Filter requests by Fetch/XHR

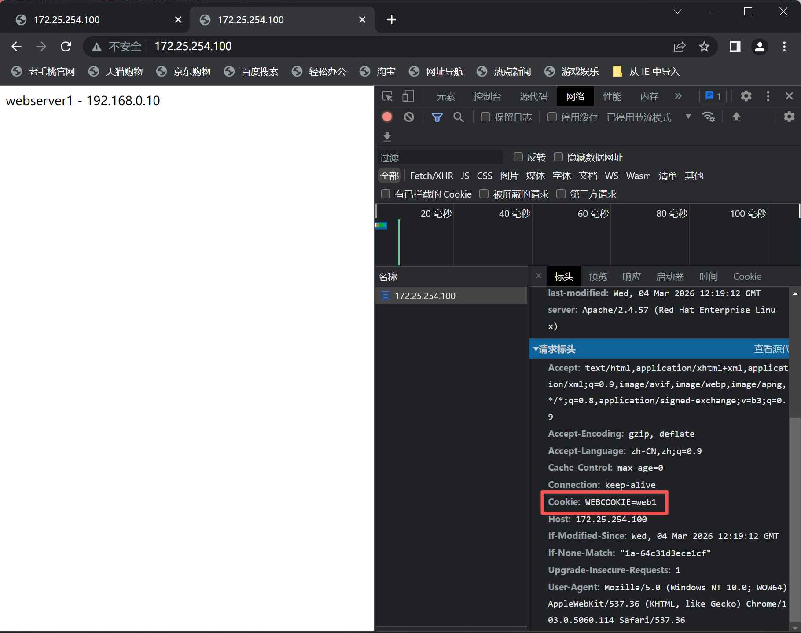(x=431, y=176)
